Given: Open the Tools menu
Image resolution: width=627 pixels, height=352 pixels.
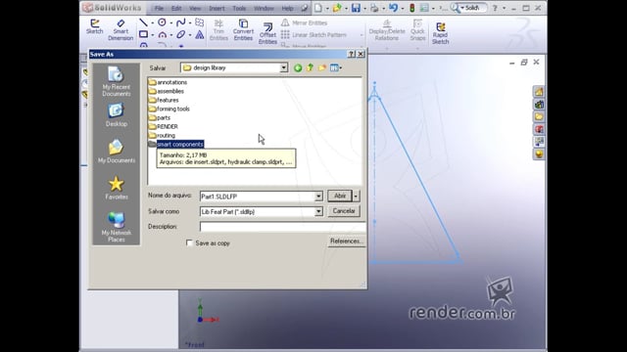Looking at the screenshot, I should pyautogui.click(x=239, y=9).
